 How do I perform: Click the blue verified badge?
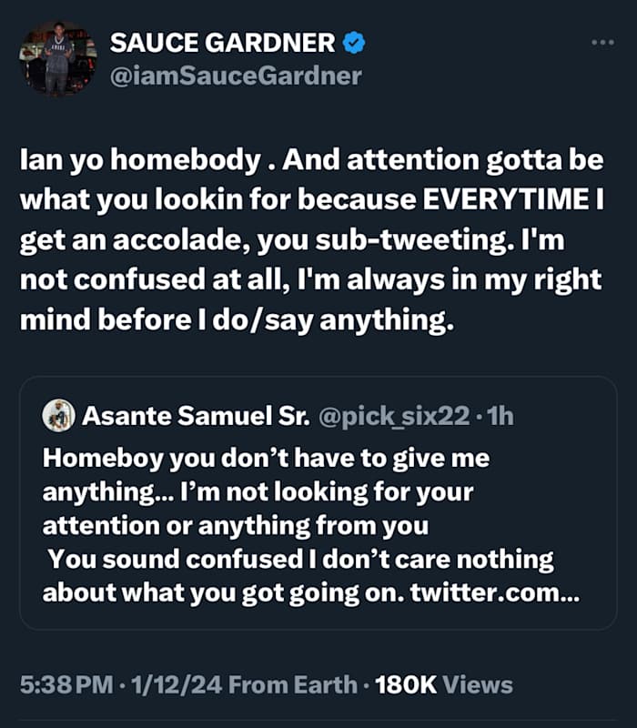pos(352,42)
